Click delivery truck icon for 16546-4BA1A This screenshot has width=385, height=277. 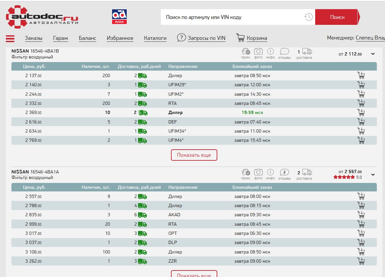307,172
